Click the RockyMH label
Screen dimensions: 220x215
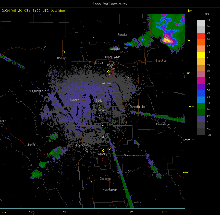tap(63, 58)
